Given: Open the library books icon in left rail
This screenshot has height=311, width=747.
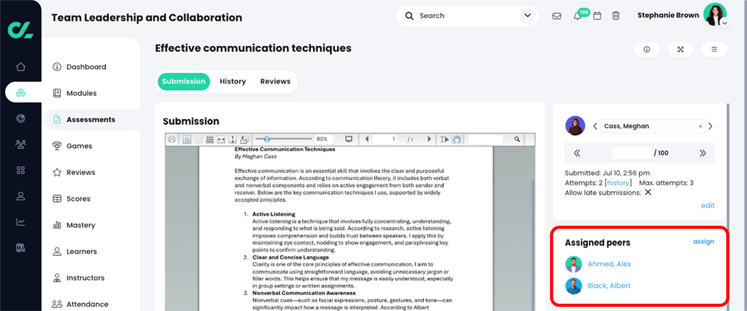Looking at the screenshot, I should coord(21,248).
